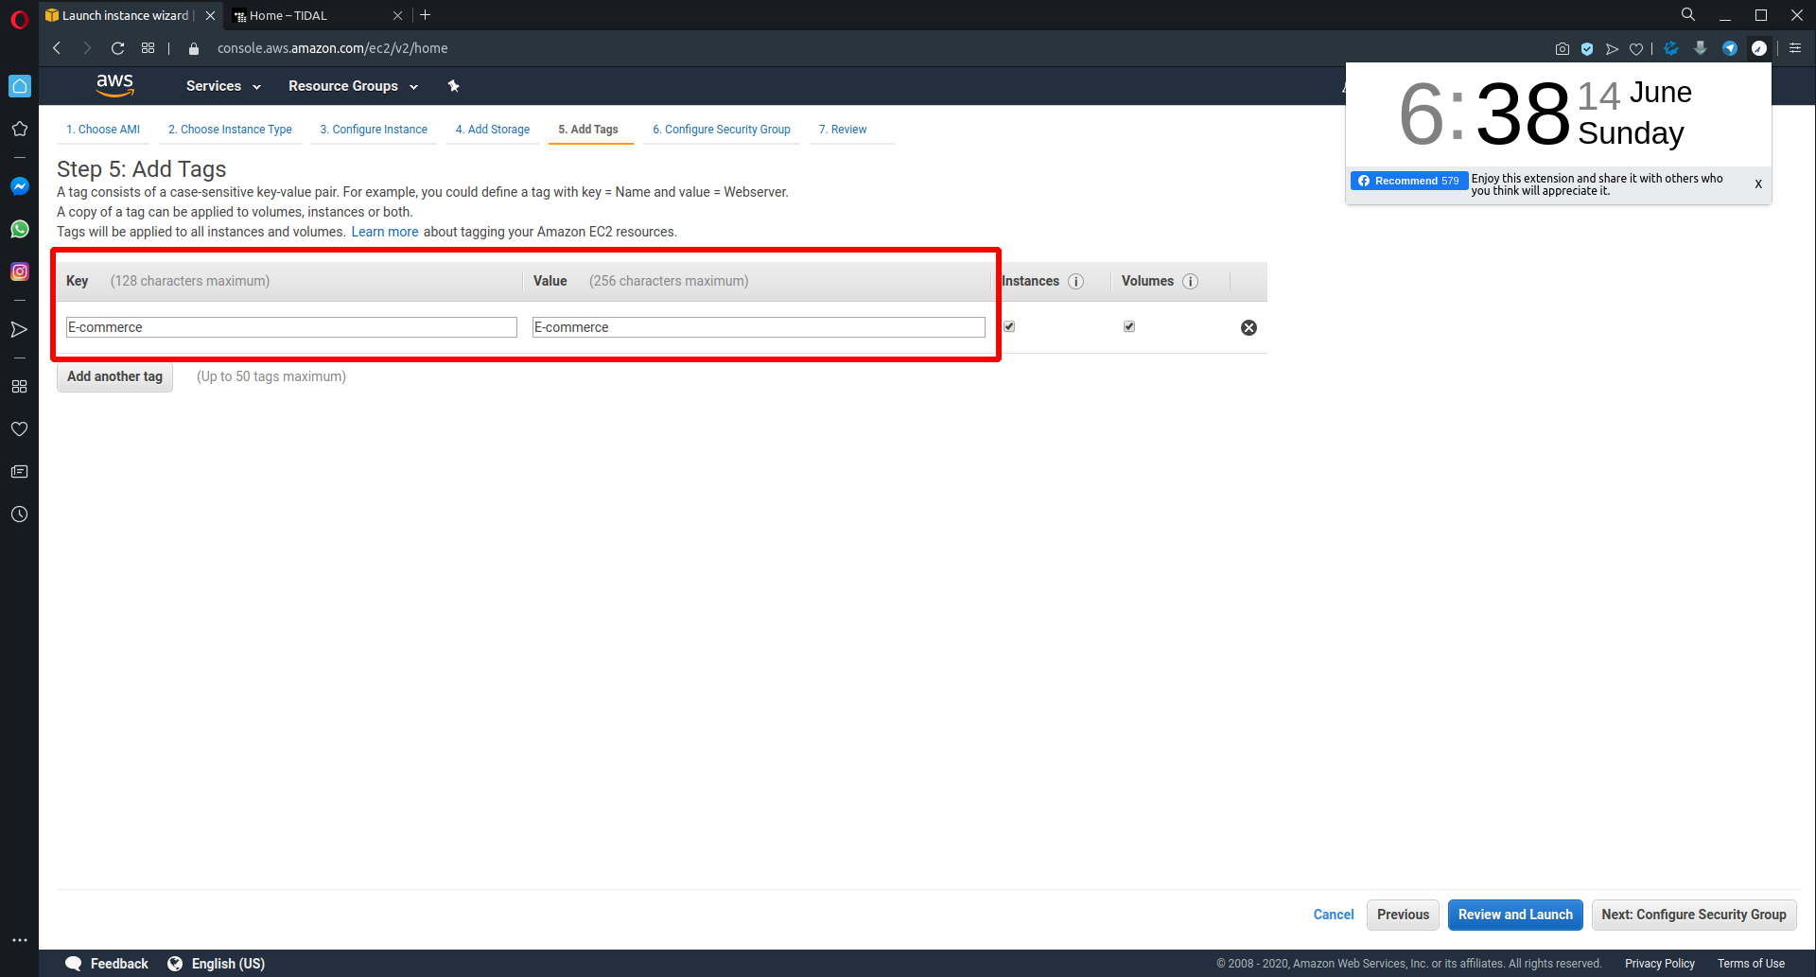This screenshot has width=1816, height=977.
Task: Click the tag Value input field
Action: tap(759, 327)
